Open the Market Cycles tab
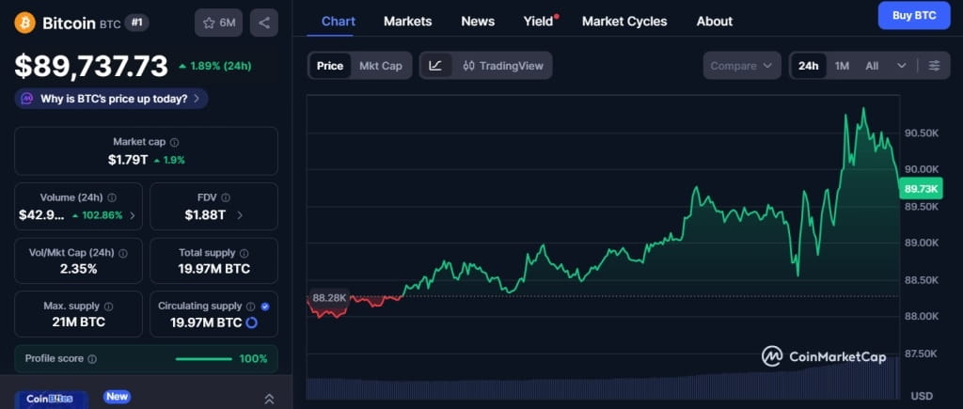The height and width of the screenshot is (409, 963). click(x=624, y=22)
